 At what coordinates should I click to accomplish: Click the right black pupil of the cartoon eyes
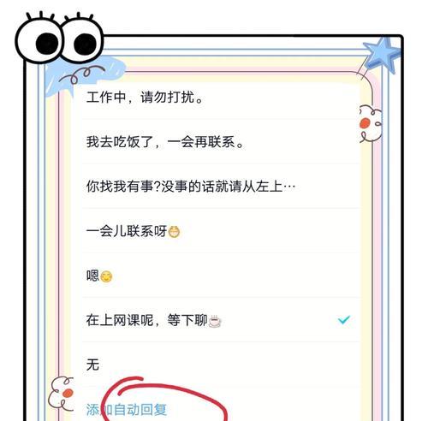[x=85, y=44]
